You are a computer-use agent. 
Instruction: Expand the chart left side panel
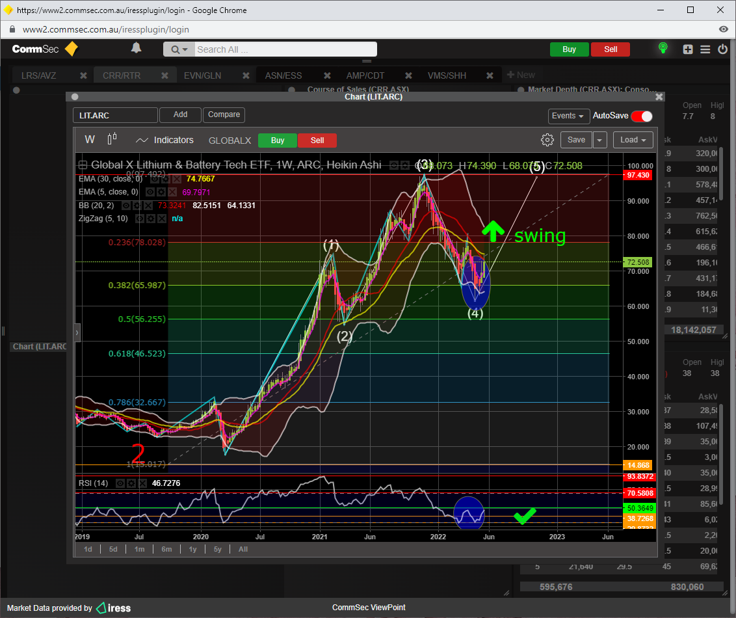pos(77,333)
